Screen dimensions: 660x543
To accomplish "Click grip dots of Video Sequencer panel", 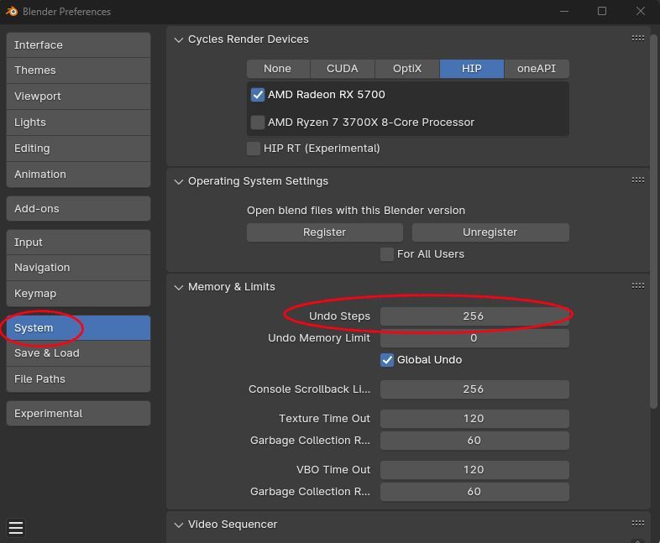I will (x=637, y=523).
